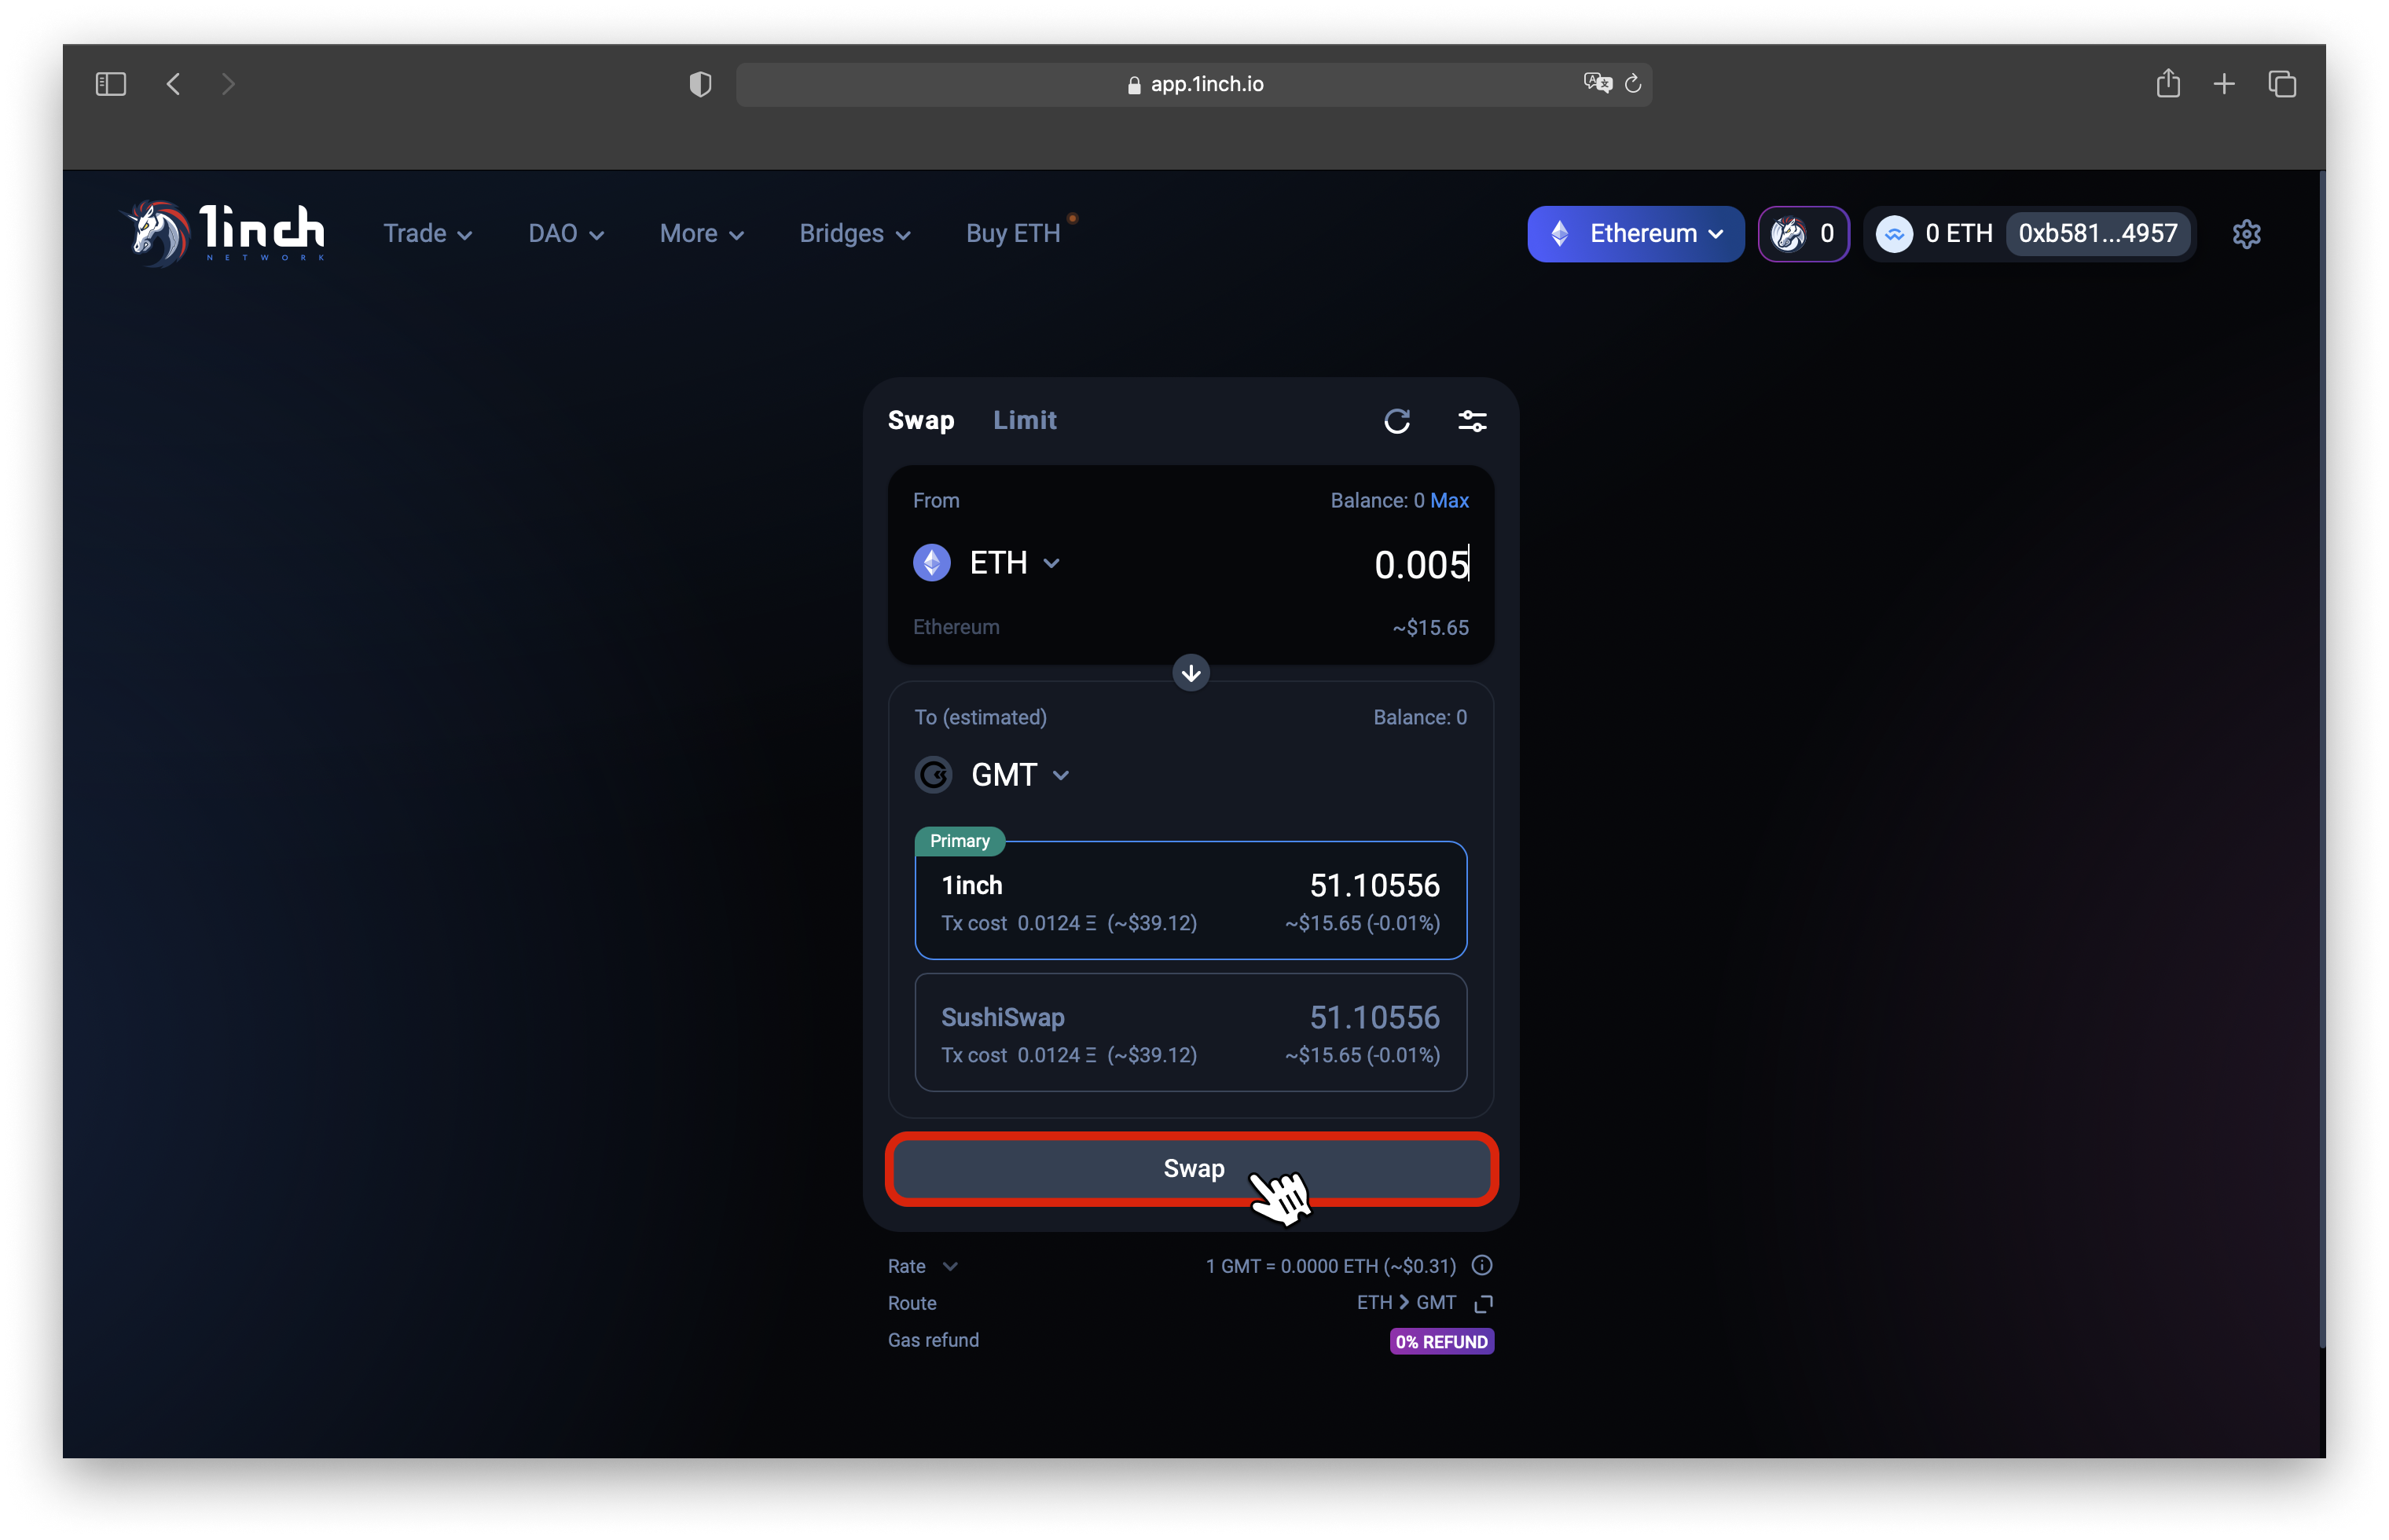The width and height of the screenshot is (2389, 1540).
Task: Select the SushiSwap route option
Action: pos(1191,1032)
